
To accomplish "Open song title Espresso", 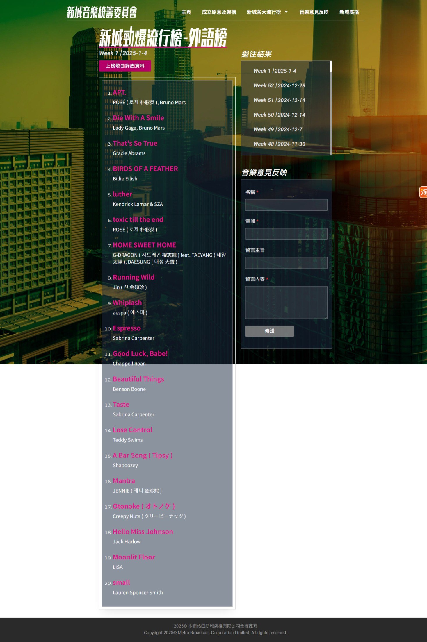I will tap(127, 328).
